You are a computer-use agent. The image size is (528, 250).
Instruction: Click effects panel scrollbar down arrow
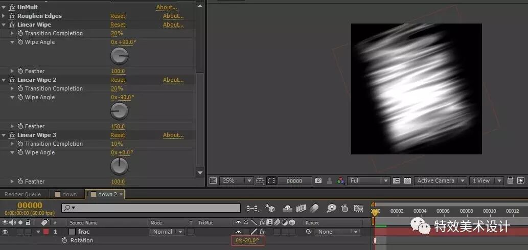pos(200,173)
